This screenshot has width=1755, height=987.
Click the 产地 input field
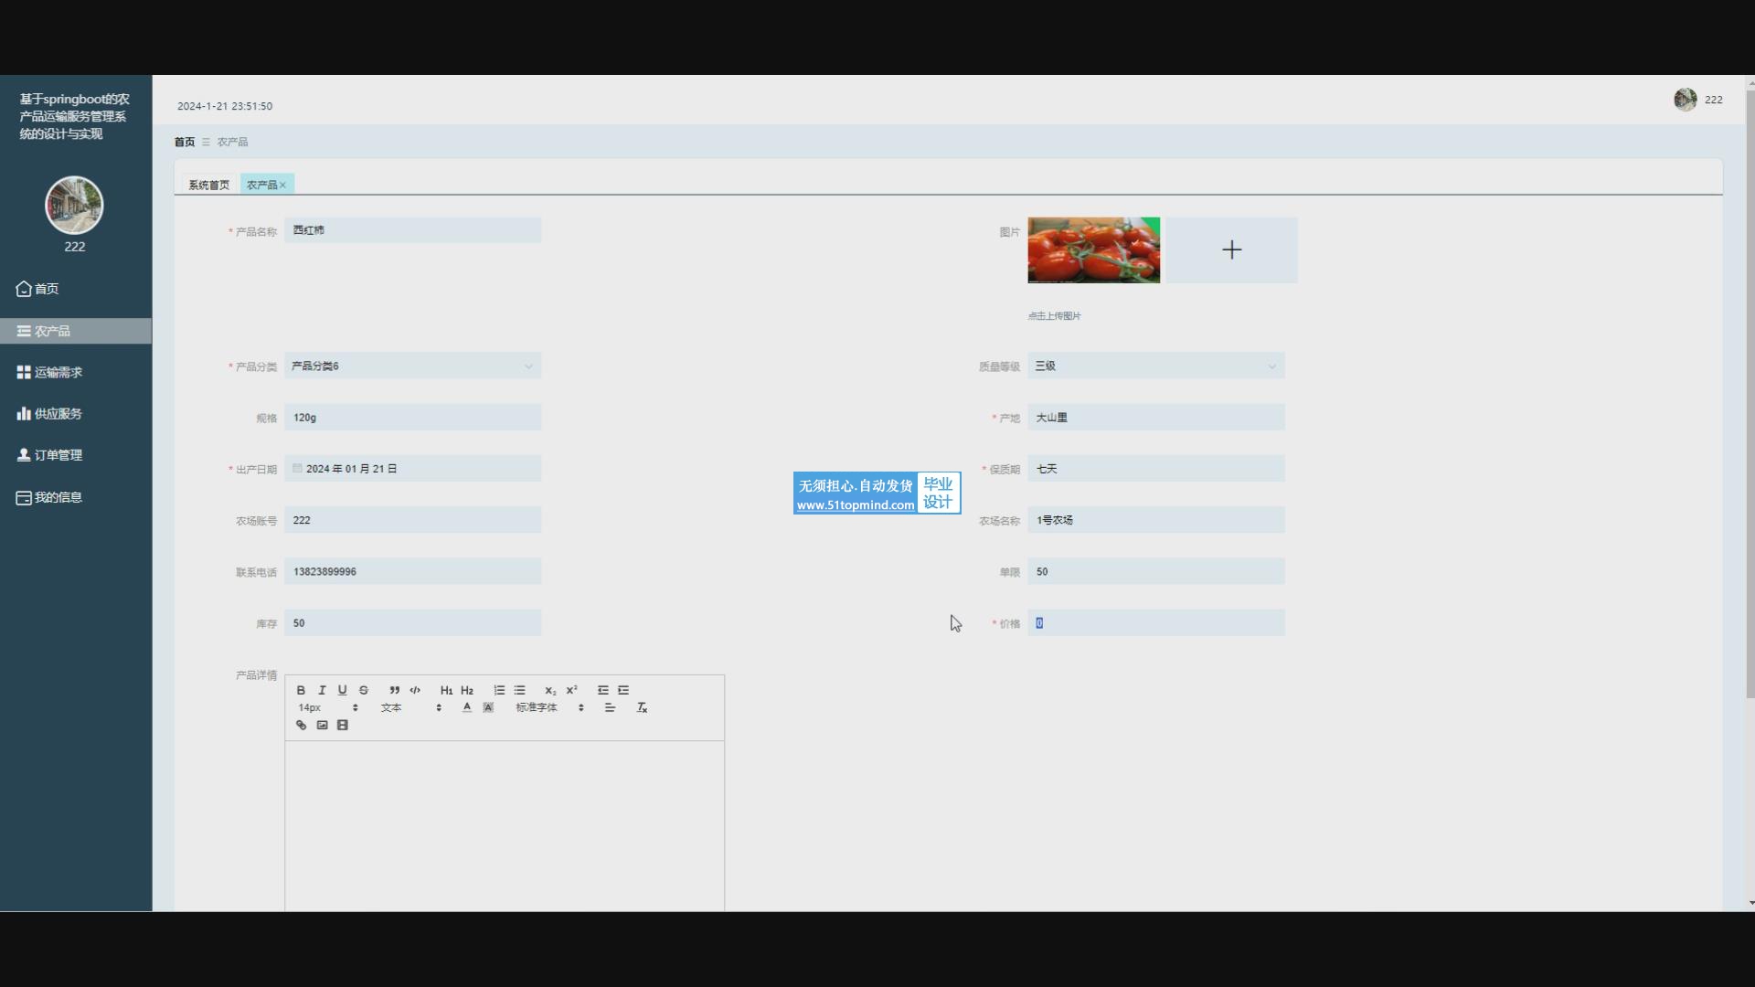[x=1156, y=417]
